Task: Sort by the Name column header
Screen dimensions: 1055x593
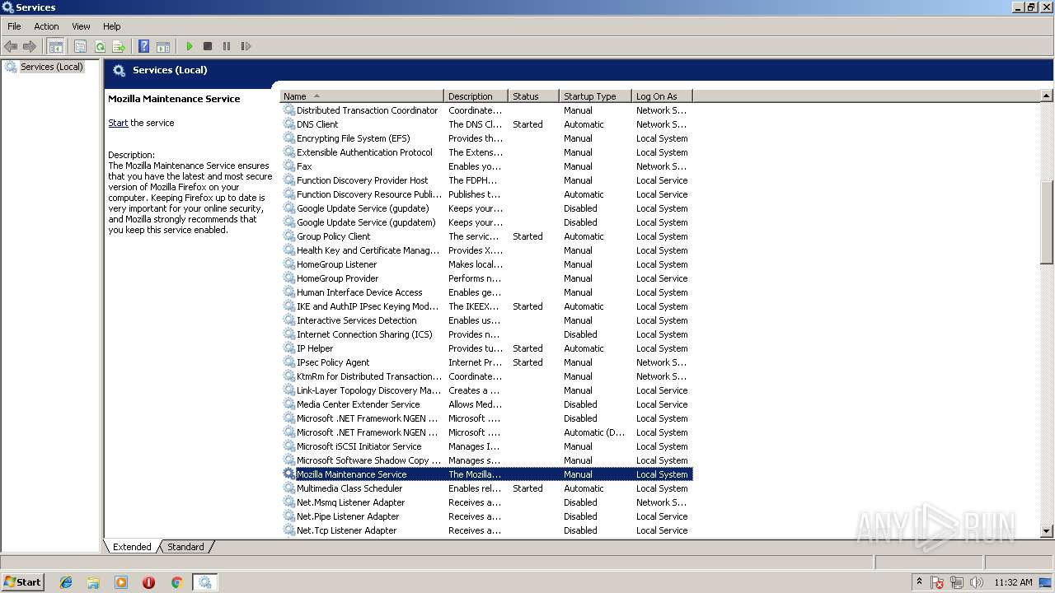Action: pyautogui.click(x=362, y=96)
